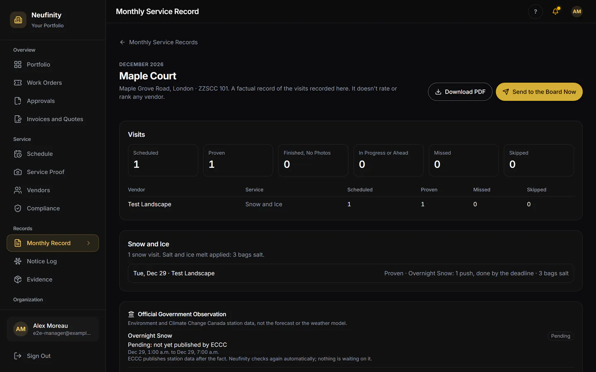Open notifications bell icon
Viewport: 596px width, 372px height.
pos(555,12)
